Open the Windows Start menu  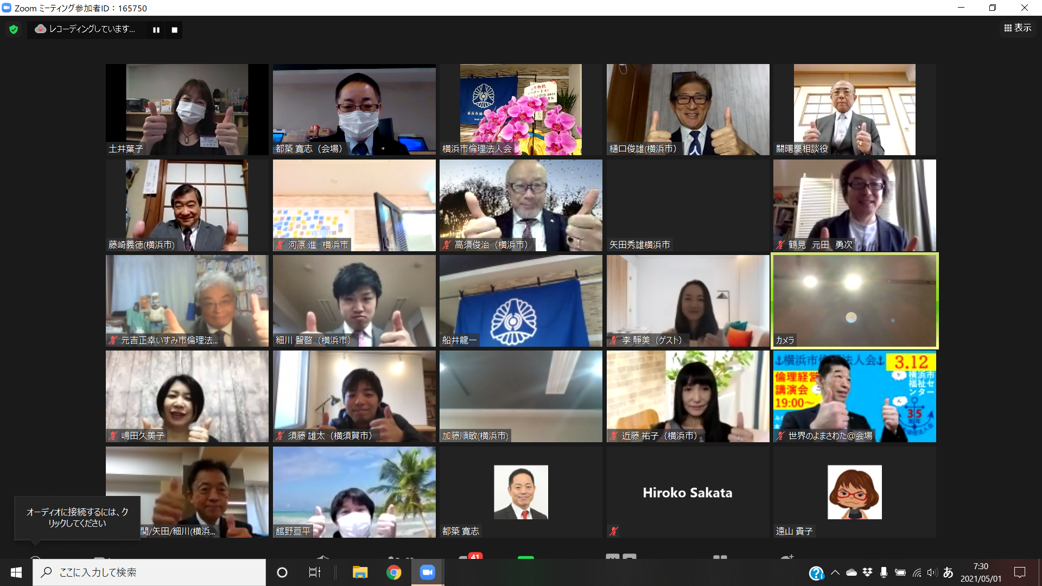click(16, 572)
